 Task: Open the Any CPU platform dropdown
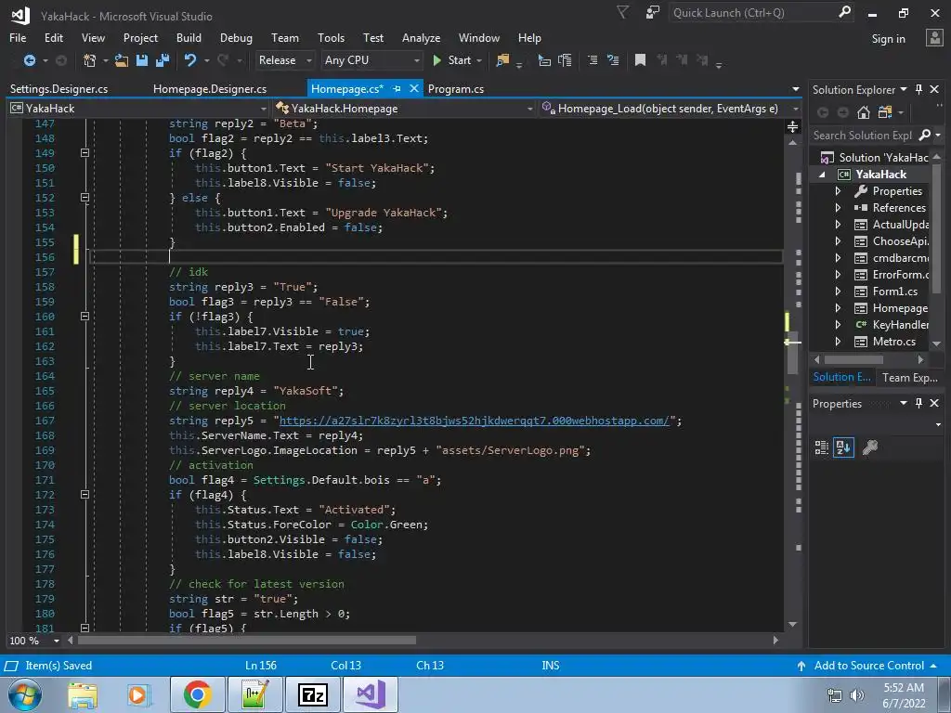[x=371, y=60]
